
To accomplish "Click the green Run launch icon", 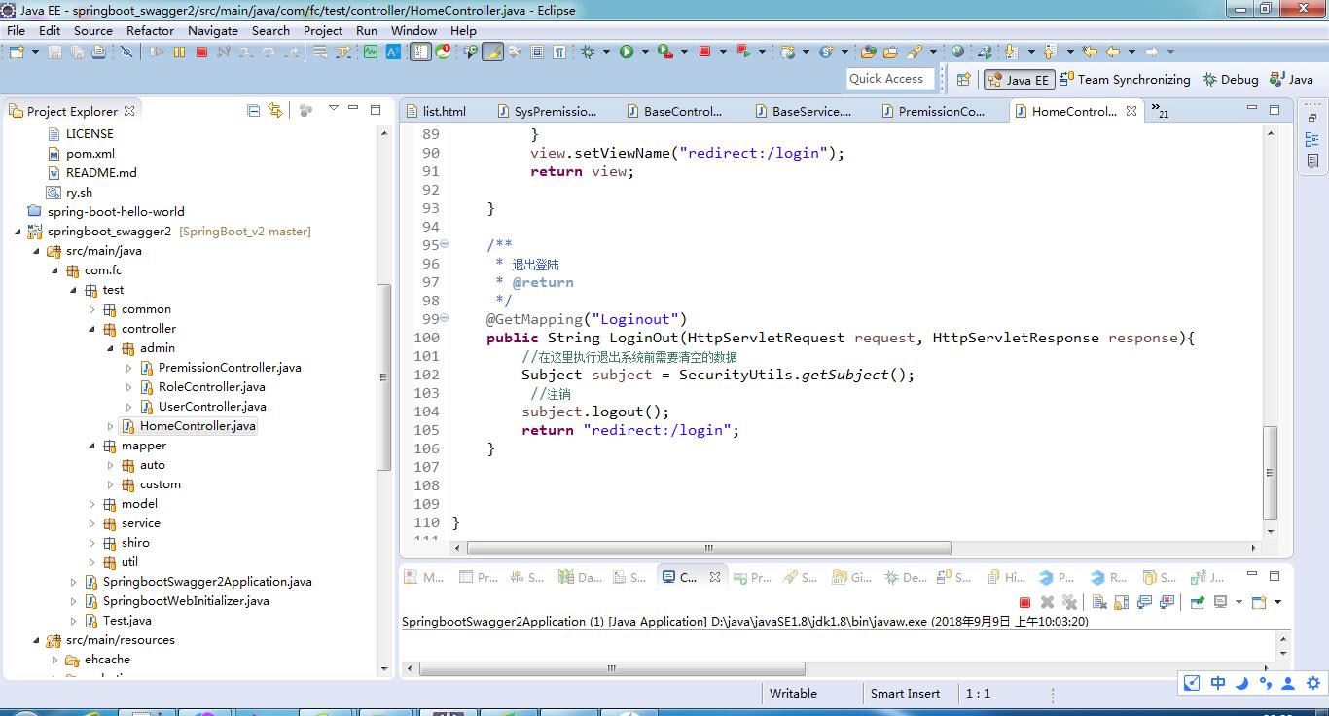I will (x=627, y=52).
